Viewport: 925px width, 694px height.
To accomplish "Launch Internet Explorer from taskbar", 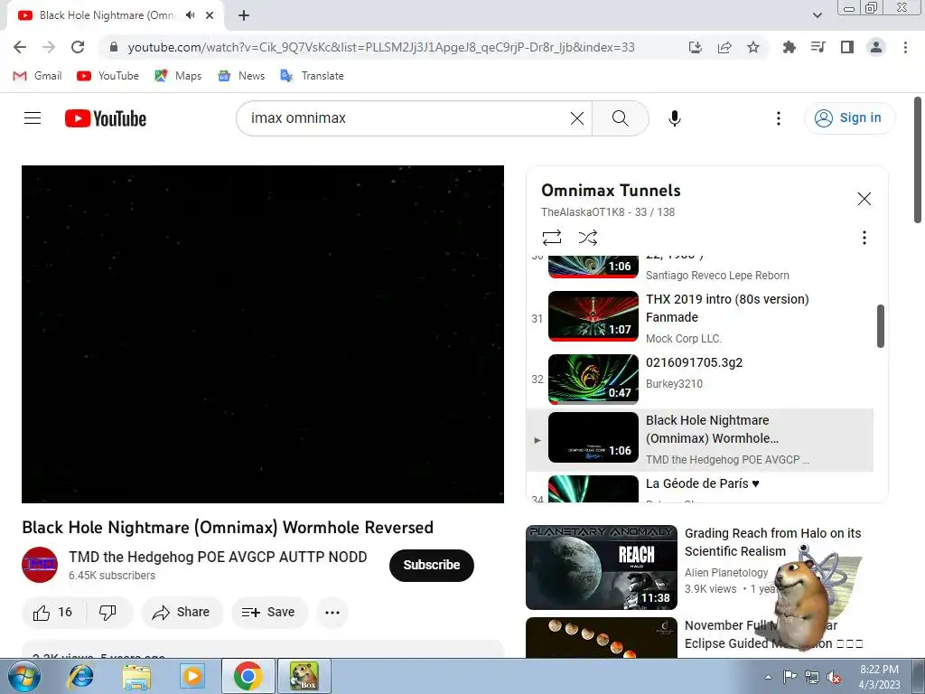I will 80,676.
